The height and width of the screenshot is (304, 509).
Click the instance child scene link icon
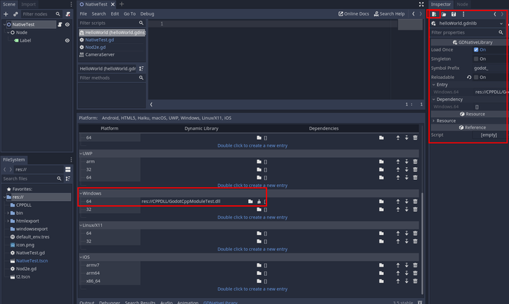click(16, 14)
